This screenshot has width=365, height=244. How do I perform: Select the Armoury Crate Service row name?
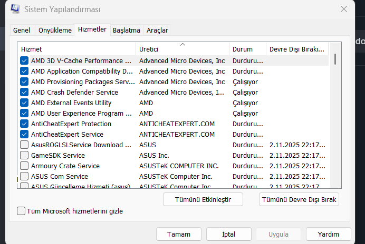65,166
